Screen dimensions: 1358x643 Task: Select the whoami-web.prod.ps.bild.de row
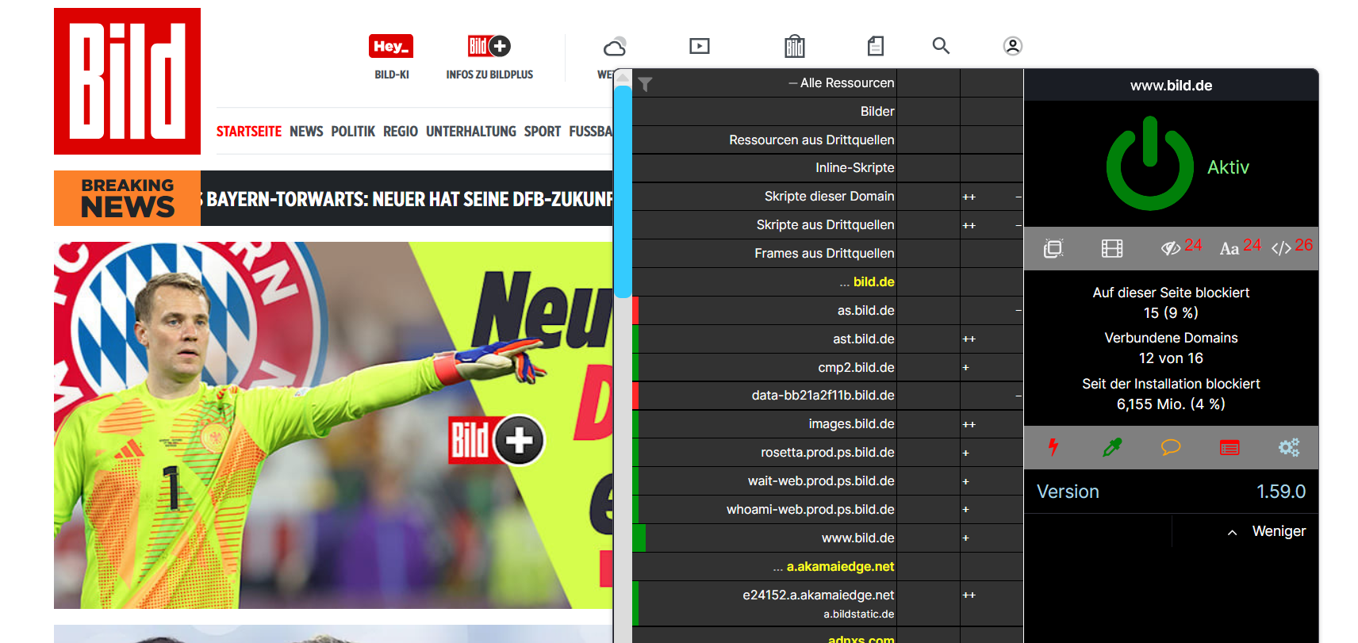pos(827,510)
